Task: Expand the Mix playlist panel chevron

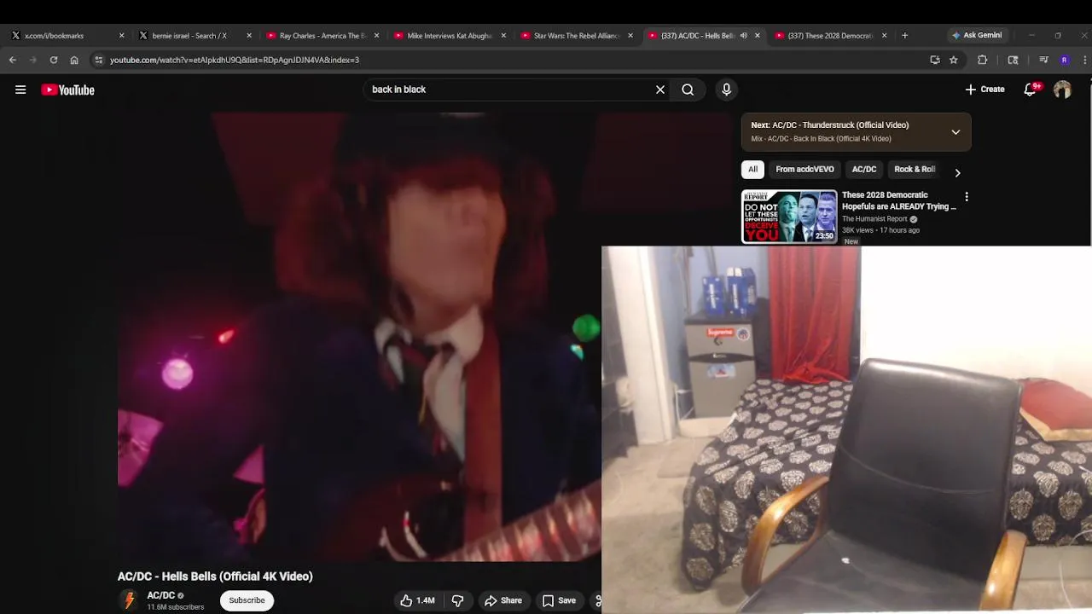Action: (955, 132)
